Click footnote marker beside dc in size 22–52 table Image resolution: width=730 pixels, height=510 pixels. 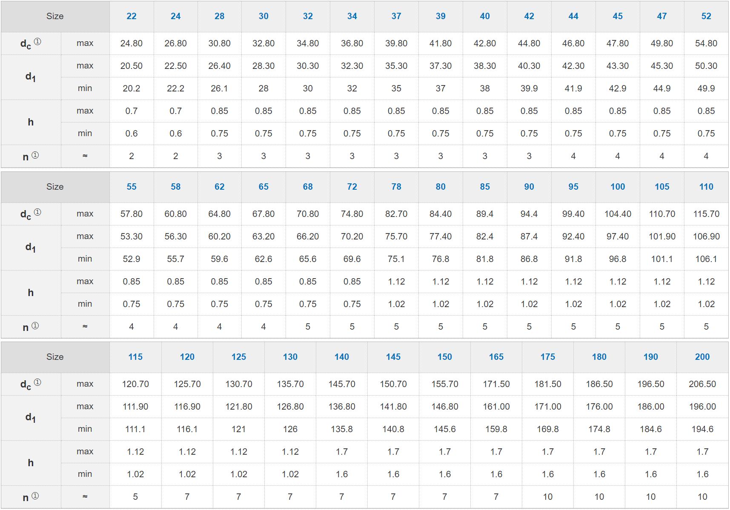point(37,42)
